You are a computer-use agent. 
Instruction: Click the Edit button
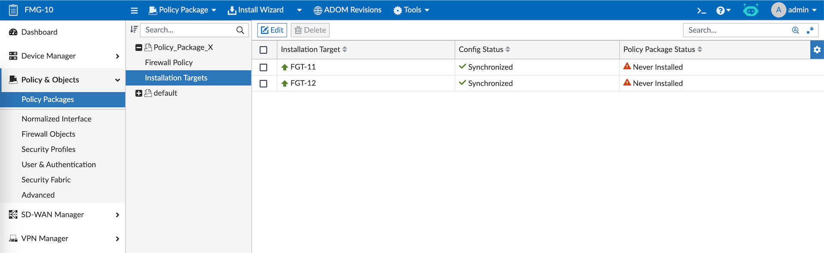pos(272,30)
